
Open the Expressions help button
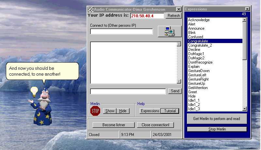[x=150, y=111]
